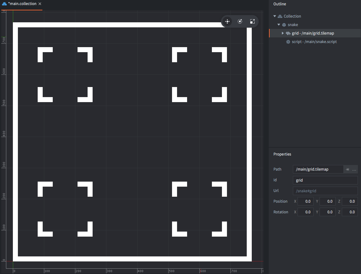
Task: Switch to the *main.collection tab
Action: point(22,4)
